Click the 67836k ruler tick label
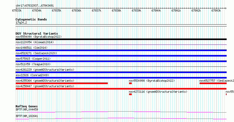Viewport: 234px width, 122px height. 77,11
